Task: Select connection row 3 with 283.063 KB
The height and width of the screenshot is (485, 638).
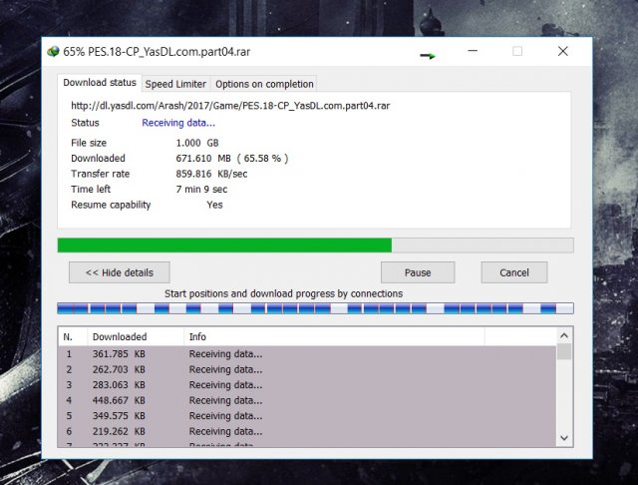Action: coord(307,385)
